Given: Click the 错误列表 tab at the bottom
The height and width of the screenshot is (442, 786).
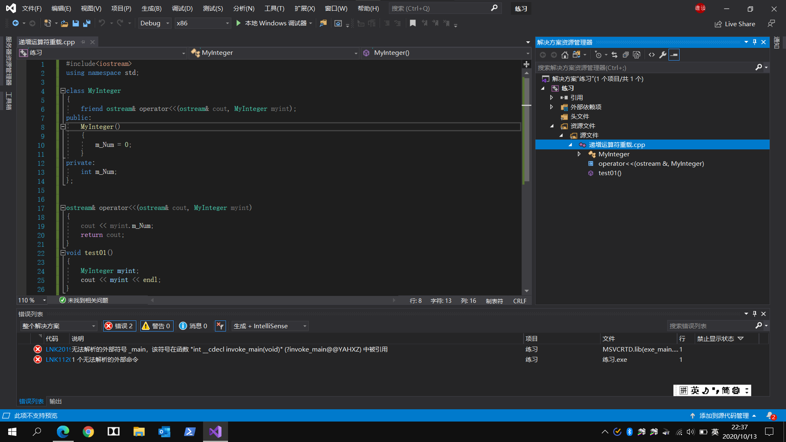Looking at the screenshot, I should point(31,401).
